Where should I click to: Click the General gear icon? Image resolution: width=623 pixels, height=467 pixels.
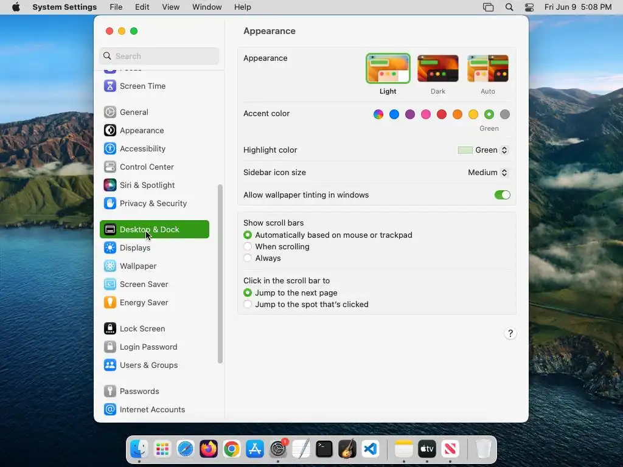tap(110, 112)
